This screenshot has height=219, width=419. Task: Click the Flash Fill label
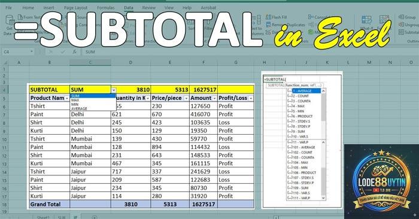pyautogui.click(x=280, y=17)
